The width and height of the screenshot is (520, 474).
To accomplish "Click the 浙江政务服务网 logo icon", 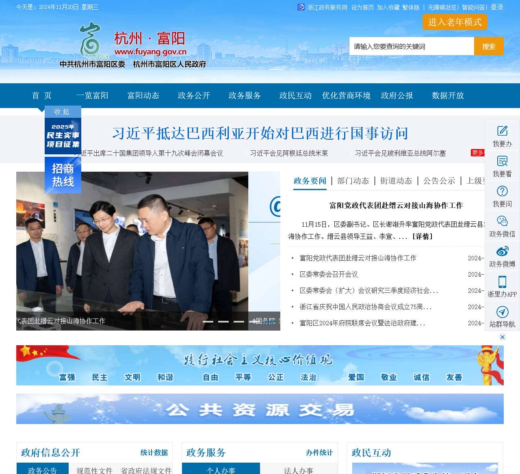I will 301,7.
